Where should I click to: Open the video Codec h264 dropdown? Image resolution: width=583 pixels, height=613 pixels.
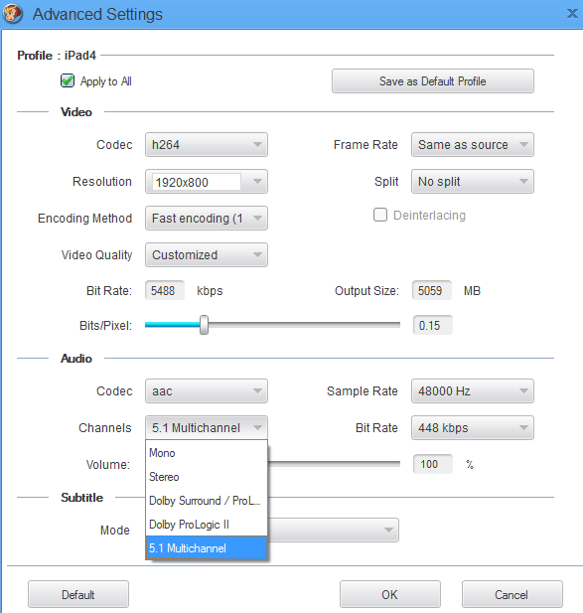pos(207,145)
